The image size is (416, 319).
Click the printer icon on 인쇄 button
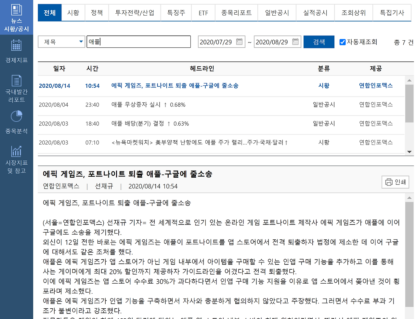pos(389,182)
